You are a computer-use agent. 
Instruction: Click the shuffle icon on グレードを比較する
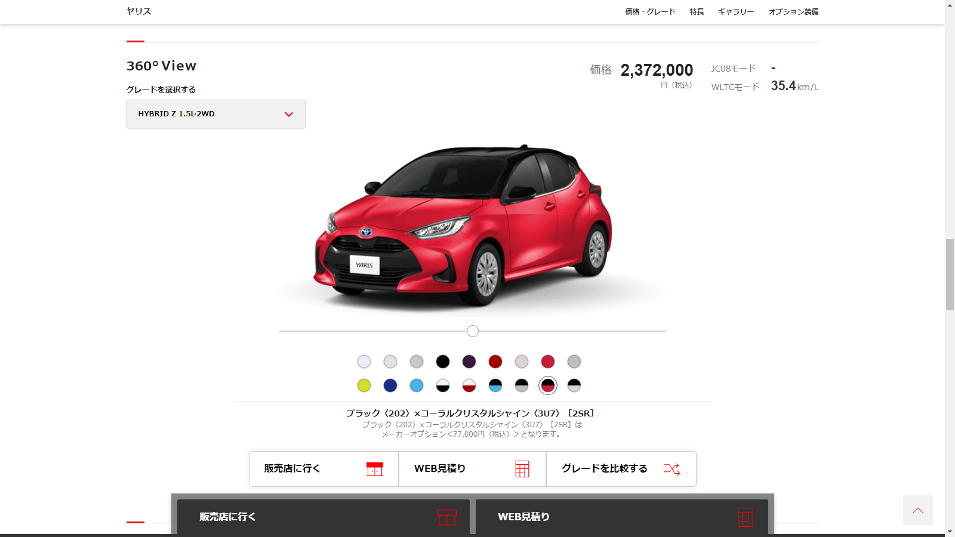(672, 469)
